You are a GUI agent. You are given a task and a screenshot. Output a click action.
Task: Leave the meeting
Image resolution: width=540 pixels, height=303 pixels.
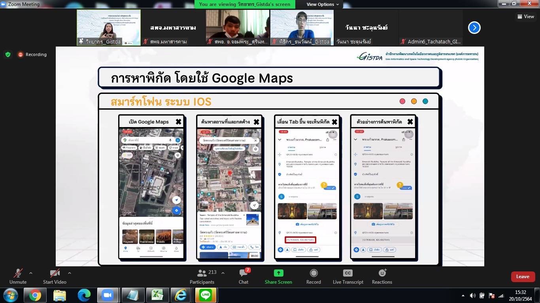click(x=523, y=277)
